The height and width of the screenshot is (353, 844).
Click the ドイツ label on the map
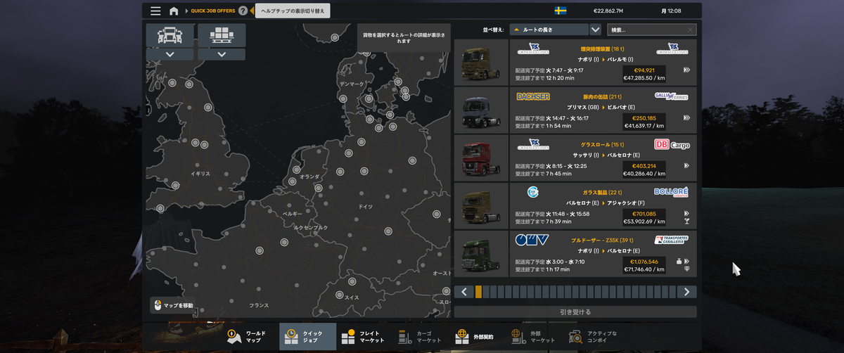(x=366, y=207)
